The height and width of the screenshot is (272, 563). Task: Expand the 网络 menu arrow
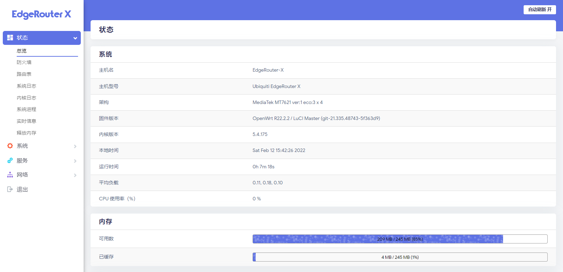75,175
